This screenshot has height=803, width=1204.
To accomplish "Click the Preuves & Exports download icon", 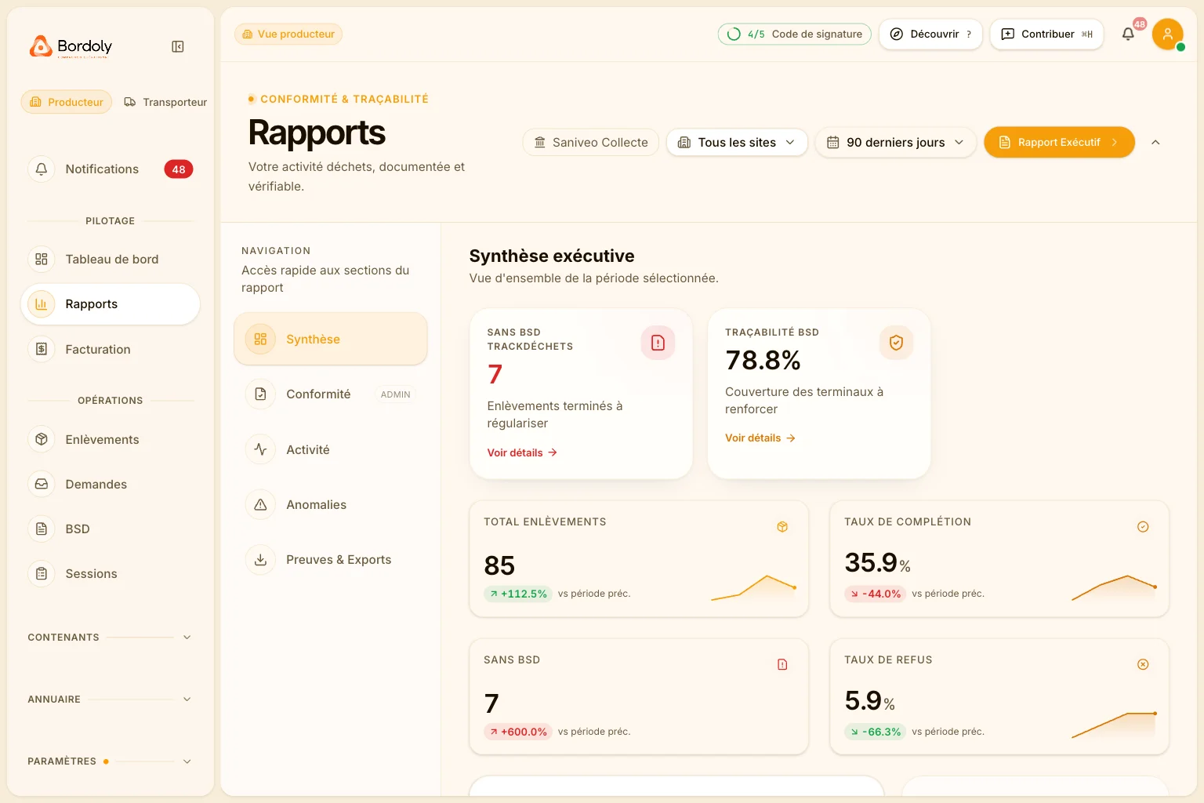I will [x=260, y=559].
